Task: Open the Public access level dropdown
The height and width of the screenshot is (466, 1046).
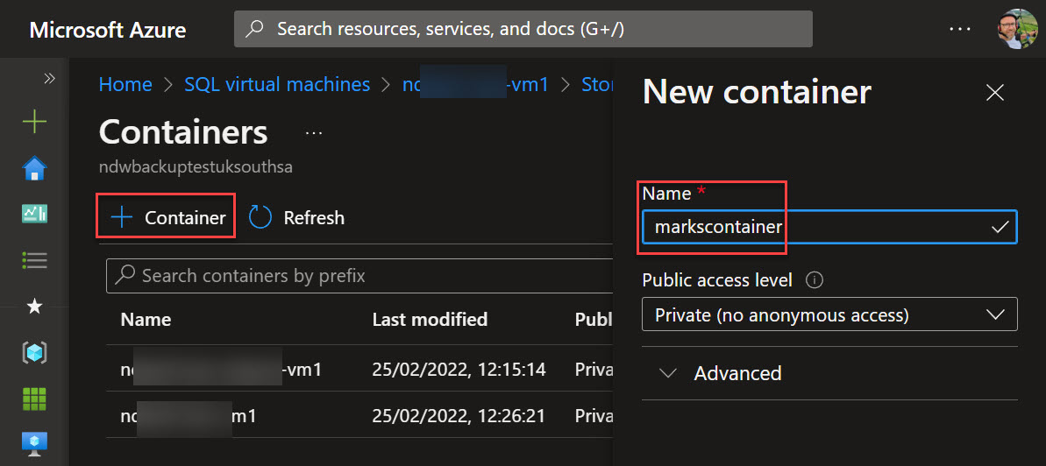Action: tap(829, 314)
